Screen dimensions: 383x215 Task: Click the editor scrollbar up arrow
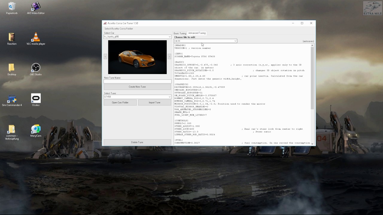pos(312,45)
